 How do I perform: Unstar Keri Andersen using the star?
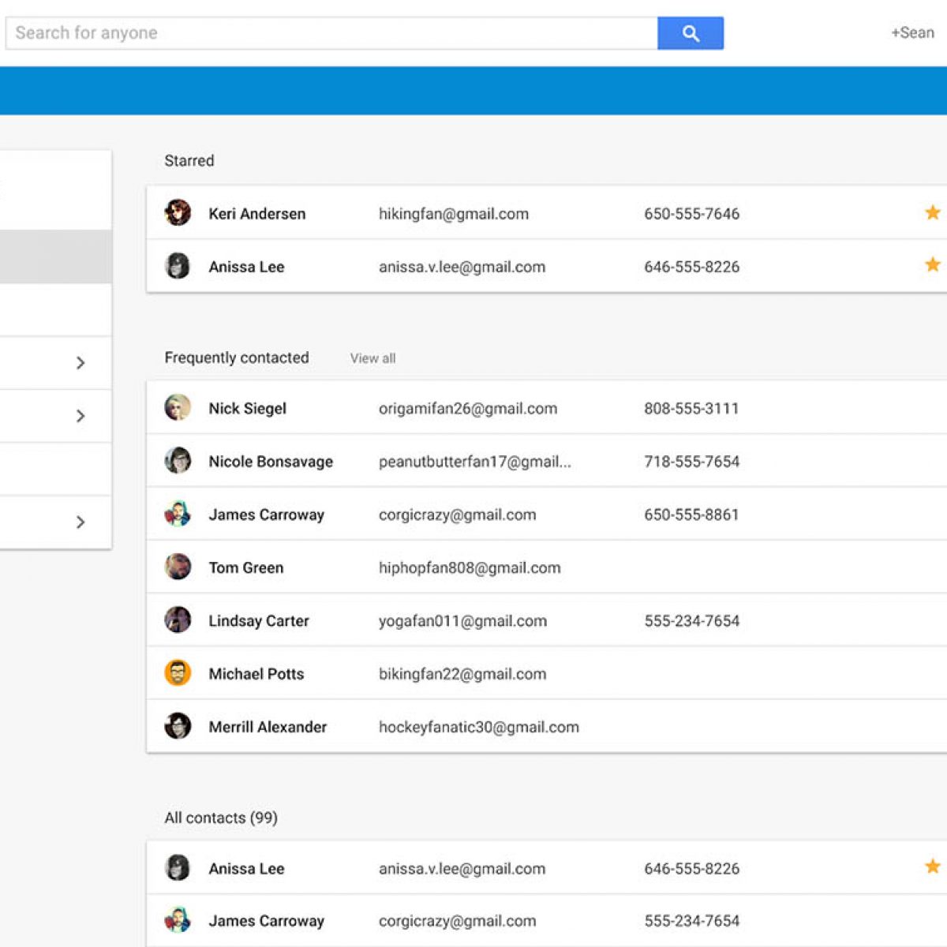(932, 212)
